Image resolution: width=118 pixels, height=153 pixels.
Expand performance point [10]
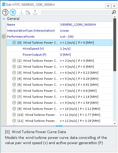14,115
